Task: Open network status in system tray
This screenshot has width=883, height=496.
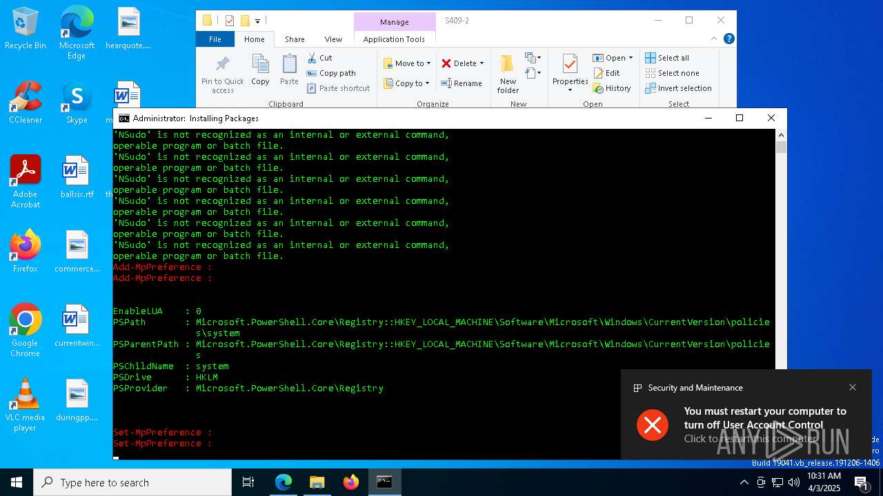Action: click(777, 482)
